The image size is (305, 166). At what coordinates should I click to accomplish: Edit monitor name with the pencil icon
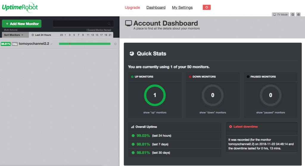click(52, 44)
